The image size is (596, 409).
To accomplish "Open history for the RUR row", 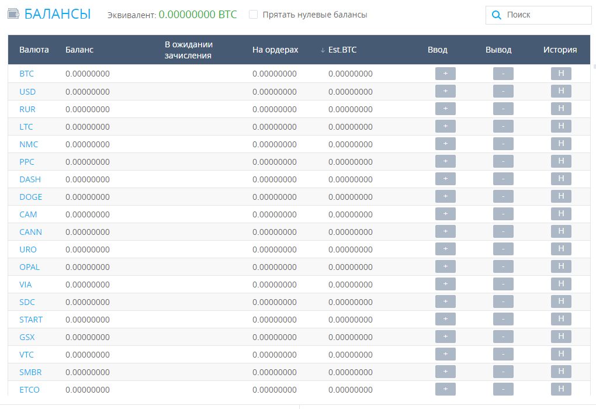I will point(561,109).
